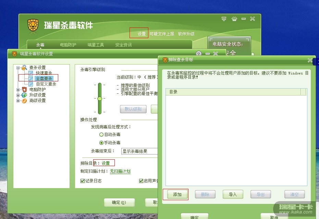Select 快速查杀 tree item
Screen dimensions: 319x219
pos(44,73)
